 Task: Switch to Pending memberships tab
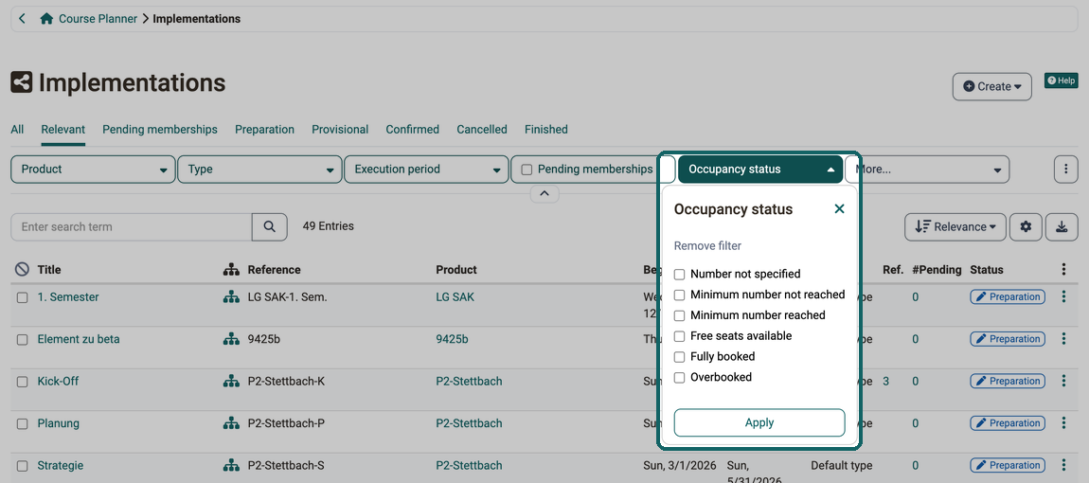(160, 129)
